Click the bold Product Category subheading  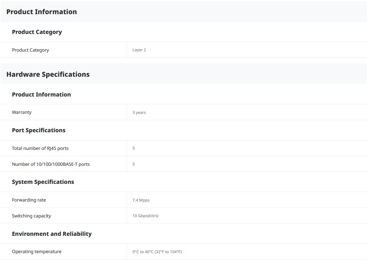coord(37,32)
